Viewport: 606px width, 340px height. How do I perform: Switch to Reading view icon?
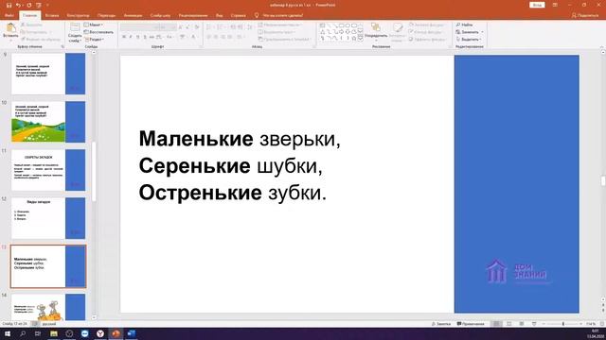(x=522, y=324)
